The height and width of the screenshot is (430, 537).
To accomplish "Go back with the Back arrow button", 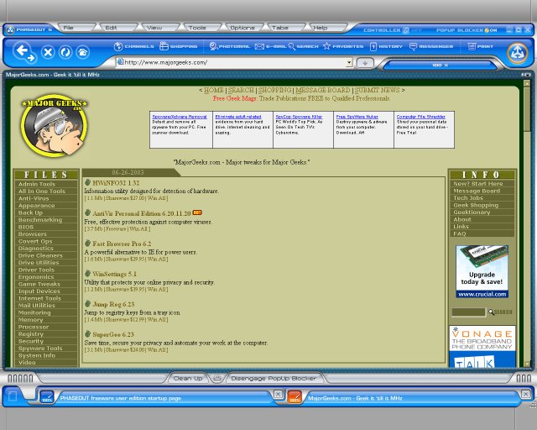I will (24, 52).
